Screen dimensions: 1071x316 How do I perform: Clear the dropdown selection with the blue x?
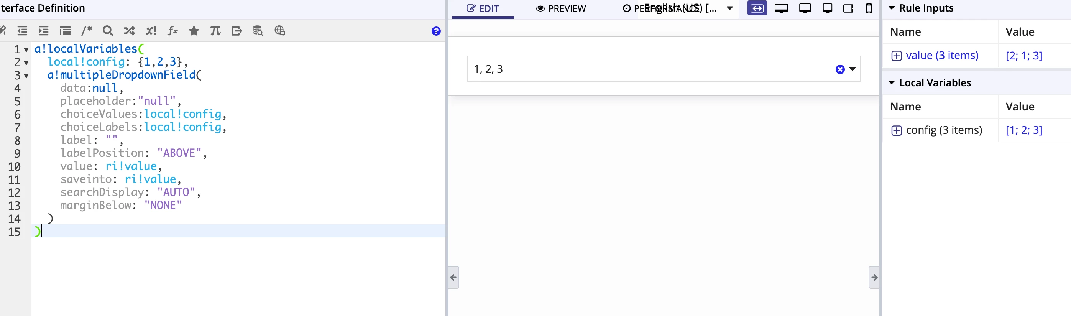[840, 69]
